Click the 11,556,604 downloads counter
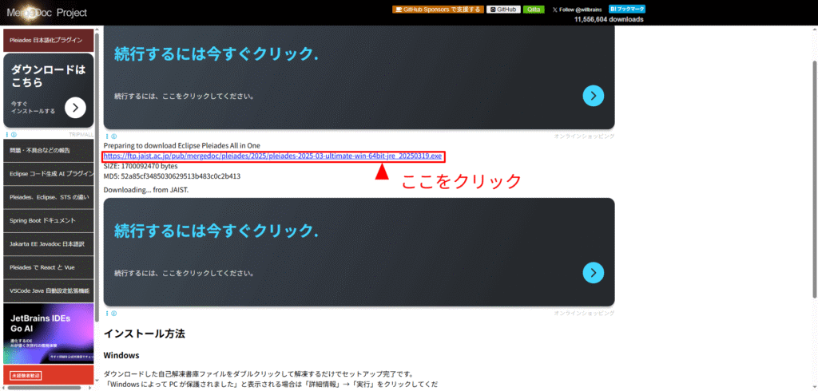The width and height of the screenshot is (818, 391). click(609, 19)
